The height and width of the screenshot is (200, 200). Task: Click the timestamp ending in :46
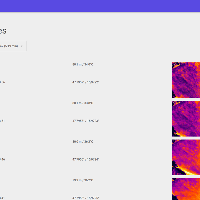pyautogui.click(x=2, y=160)
